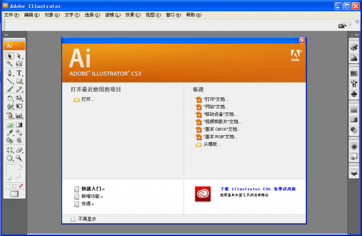Select the Selection (black arrow) tool

[x=10, y=56]
